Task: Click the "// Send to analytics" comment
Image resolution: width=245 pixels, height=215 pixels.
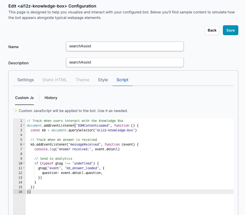Action: [53, 159]
